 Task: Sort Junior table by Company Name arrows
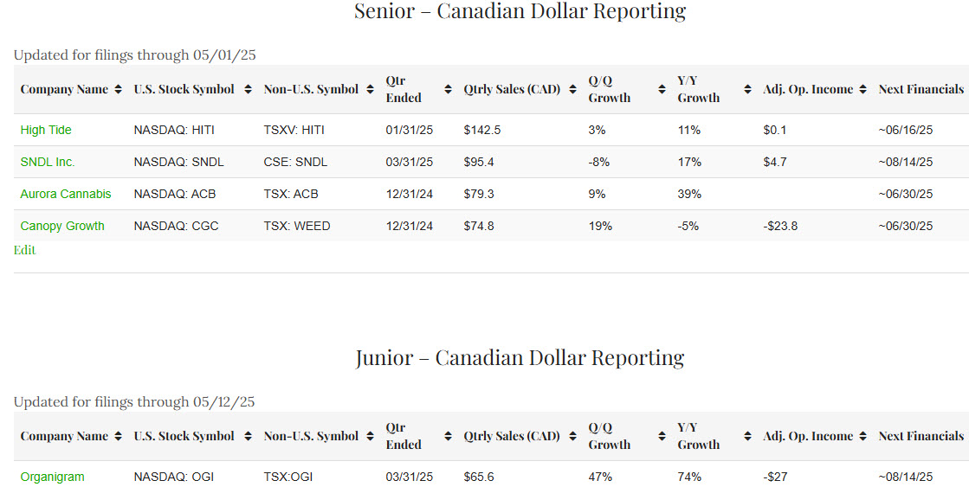pos(118,436)
